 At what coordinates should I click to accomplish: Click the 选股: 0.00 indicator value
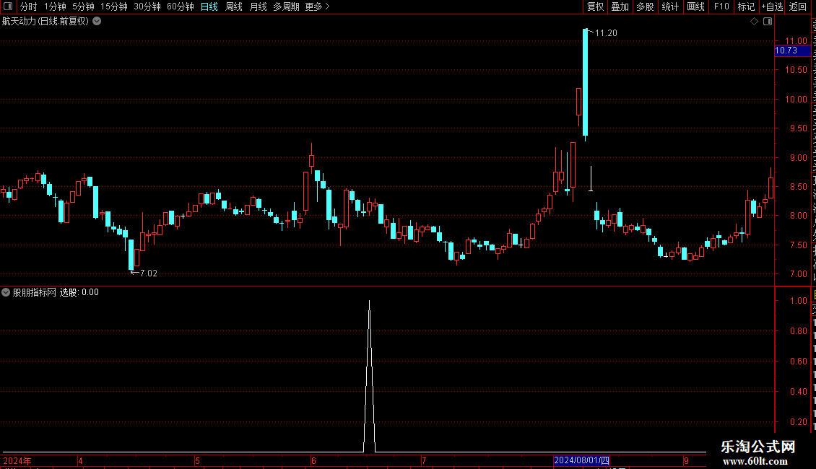click(x=79, y=292)
